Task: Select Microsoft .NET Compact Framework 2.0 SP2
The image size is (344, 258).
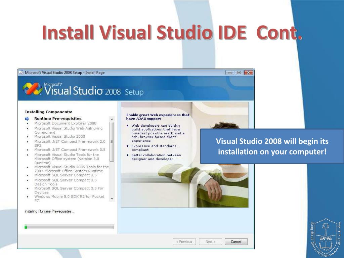Action: [x=70, y=143]
